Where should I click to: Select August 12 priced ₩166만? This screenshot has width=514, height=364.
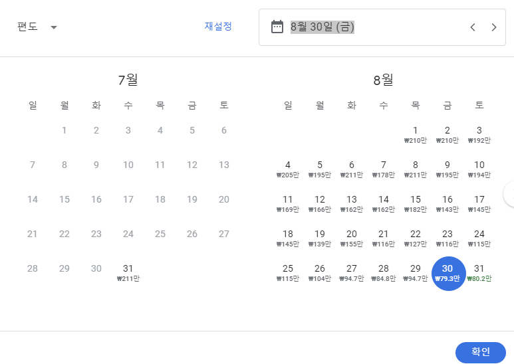tap(320, 205)
